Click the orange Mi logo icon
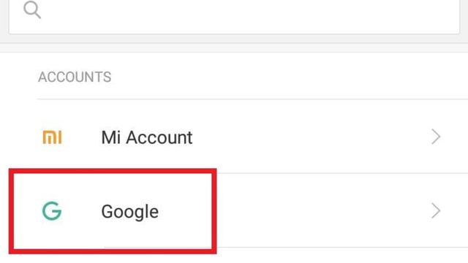 [52, 137]
